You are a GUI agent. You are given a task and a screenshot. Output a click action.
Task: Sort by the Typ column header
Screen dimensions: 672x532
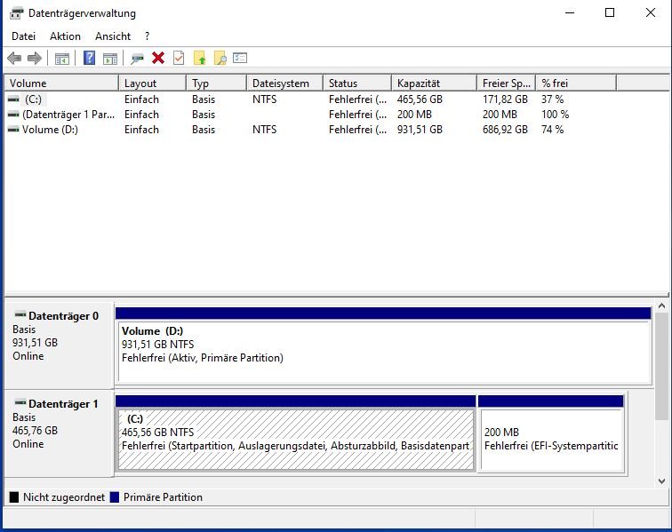216,83
